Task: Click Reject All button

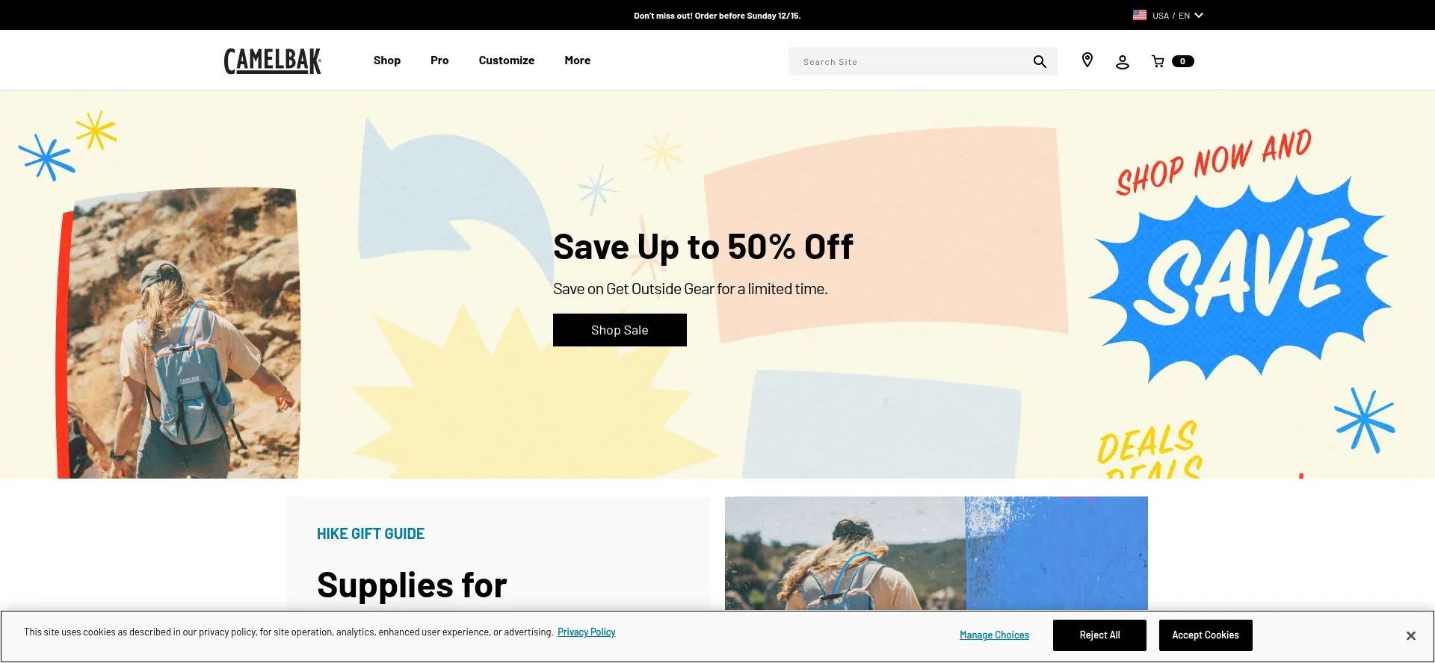Action: click(x=1099, y=635)
